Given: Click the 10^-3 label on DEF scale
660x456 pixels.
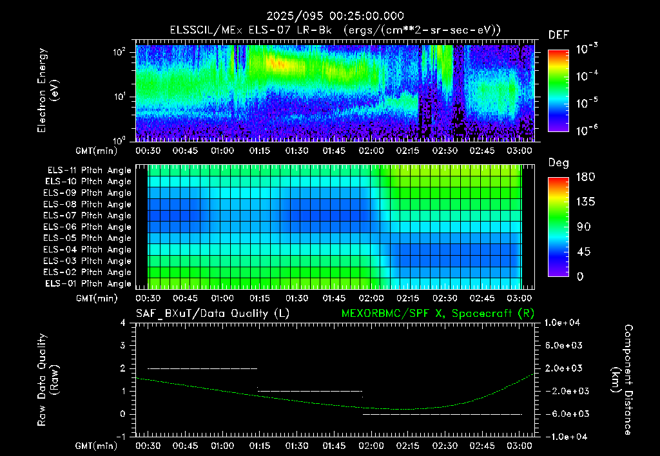Looking at the screenshot, I should pos(587,49).
